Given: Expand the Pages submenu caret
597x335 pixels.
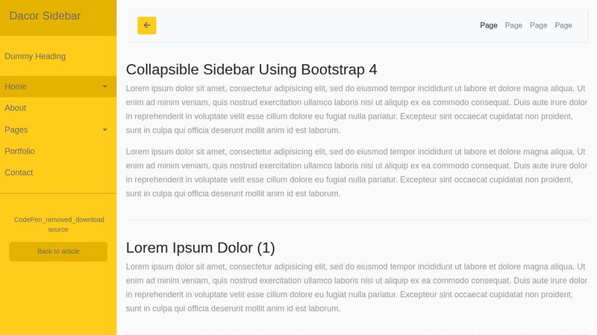Looking at the screenshot, I should pos(104,130).
